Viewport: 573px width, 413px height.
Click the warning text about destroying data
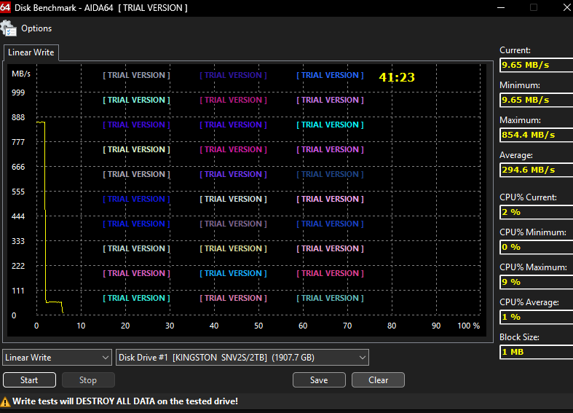pos(125,401)
